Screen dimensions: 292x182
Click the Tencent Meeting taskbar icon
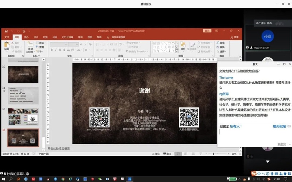pos(130,179)
